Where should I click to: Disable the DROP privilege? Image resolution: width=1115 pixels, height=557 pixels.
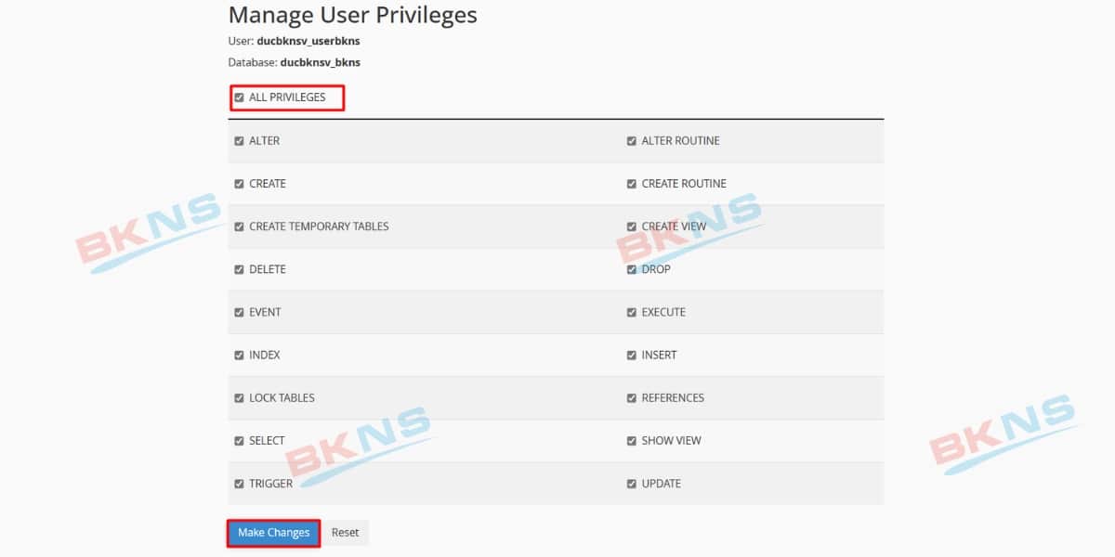(x=632, y=269)
